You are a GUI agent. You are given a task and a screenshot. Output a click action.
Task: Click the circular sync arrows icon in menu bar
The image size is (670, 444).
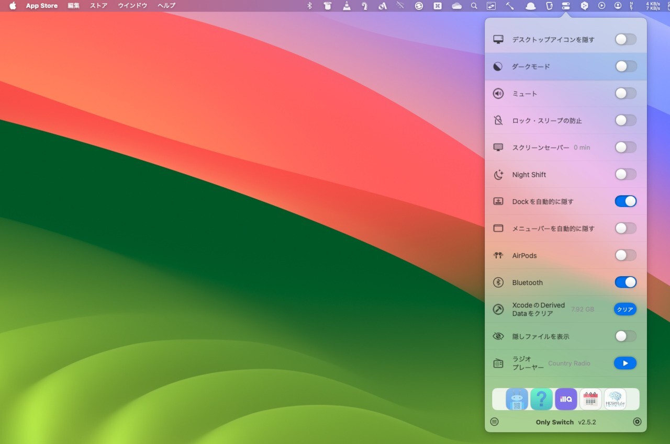(419, 6)
